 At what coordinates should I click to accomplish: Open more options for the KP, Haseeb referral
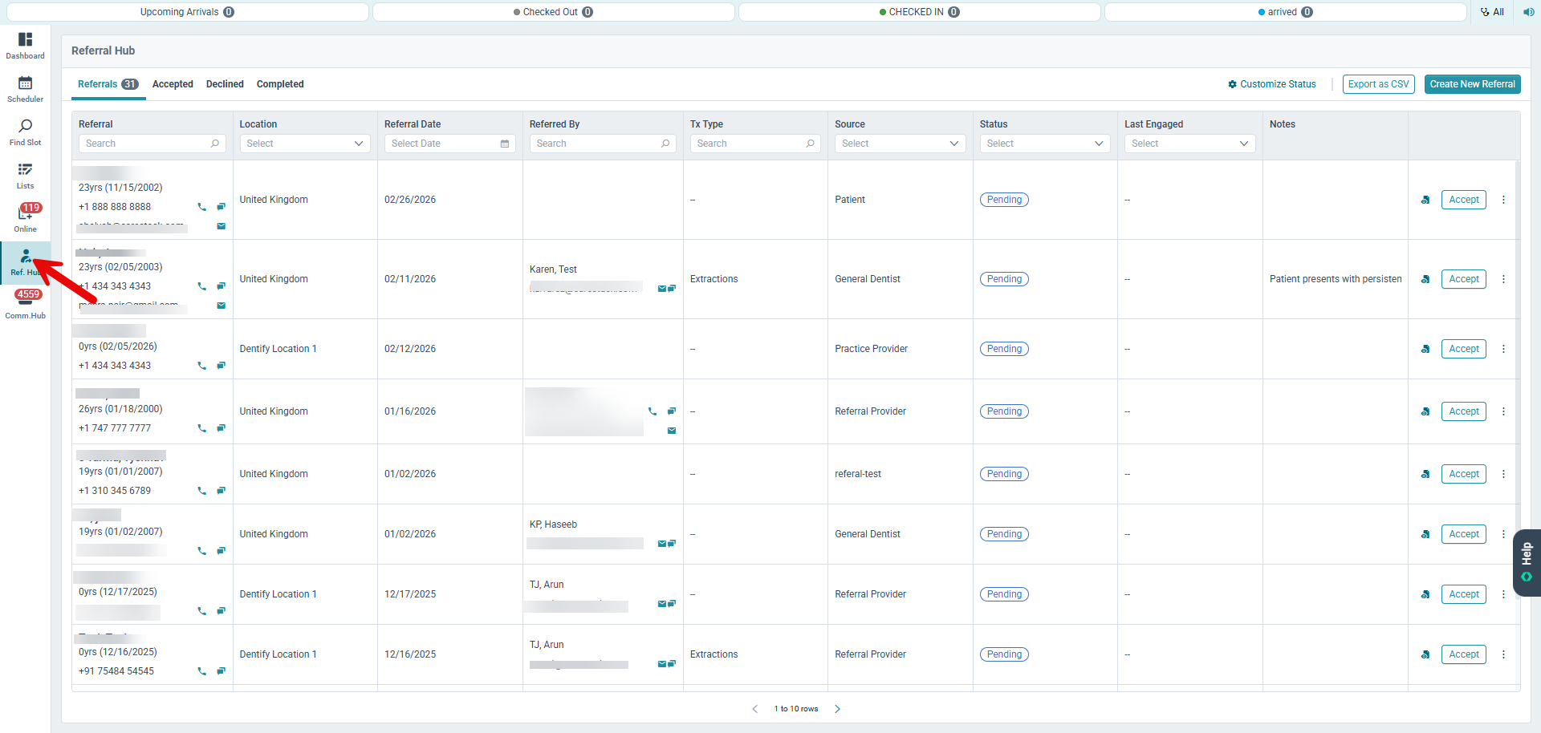(1503, 534)
